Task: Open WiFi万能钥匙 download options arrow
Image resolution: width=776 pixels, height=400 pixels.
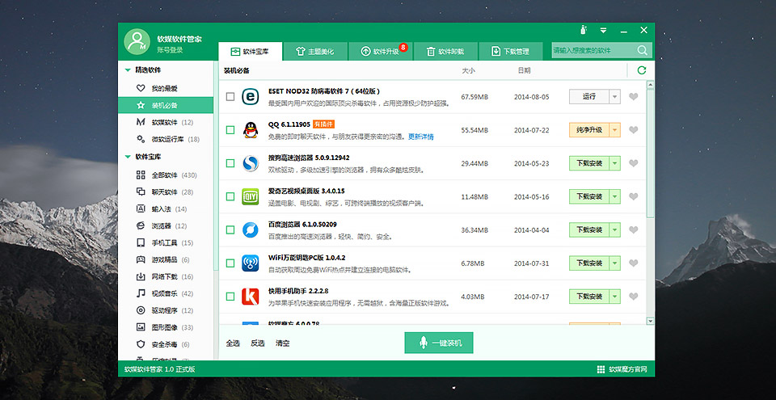Action: [x=614, y=263]
